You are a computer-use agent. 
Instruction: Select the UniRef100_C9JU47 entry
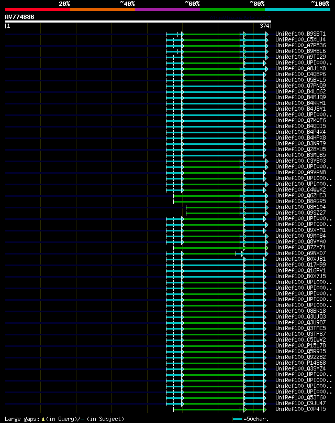pos(300,403)
